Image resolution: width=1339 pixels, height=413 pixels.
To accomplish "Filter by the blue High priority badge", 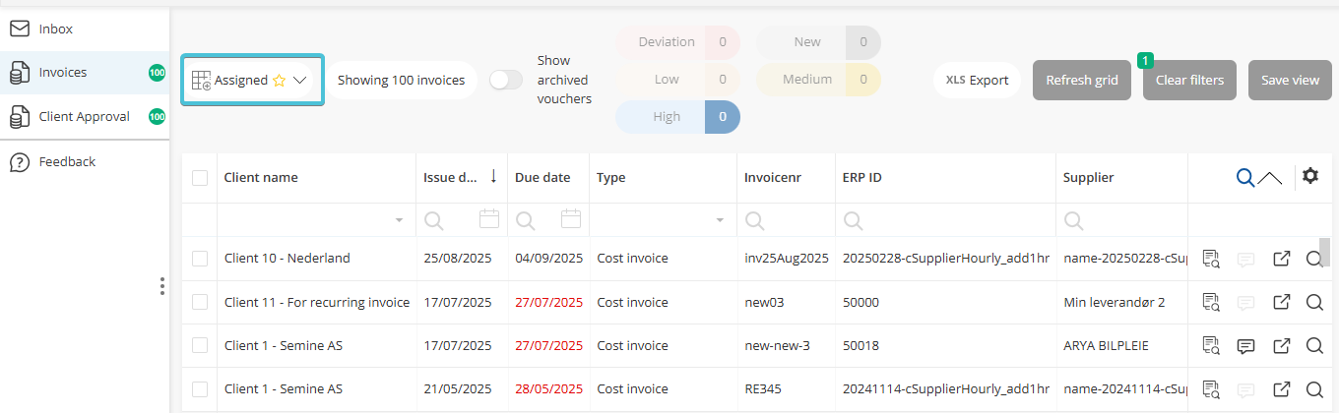I will pos(677,117).
